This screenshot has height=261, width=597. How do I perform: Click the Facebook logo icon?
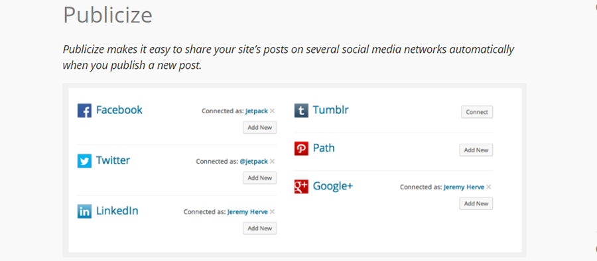(84, 111)
